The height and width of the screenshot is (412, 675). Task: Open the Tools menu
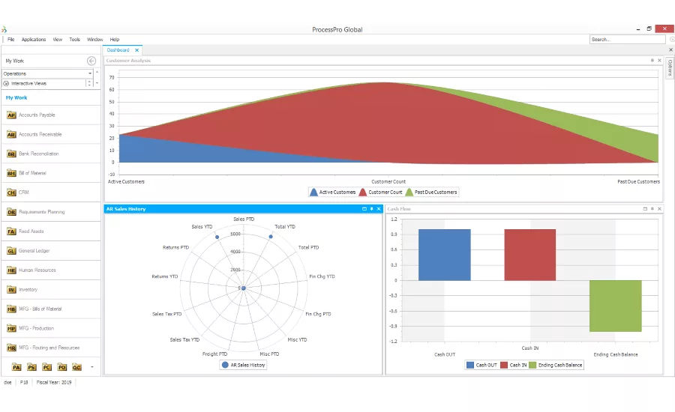coord(74,40)
